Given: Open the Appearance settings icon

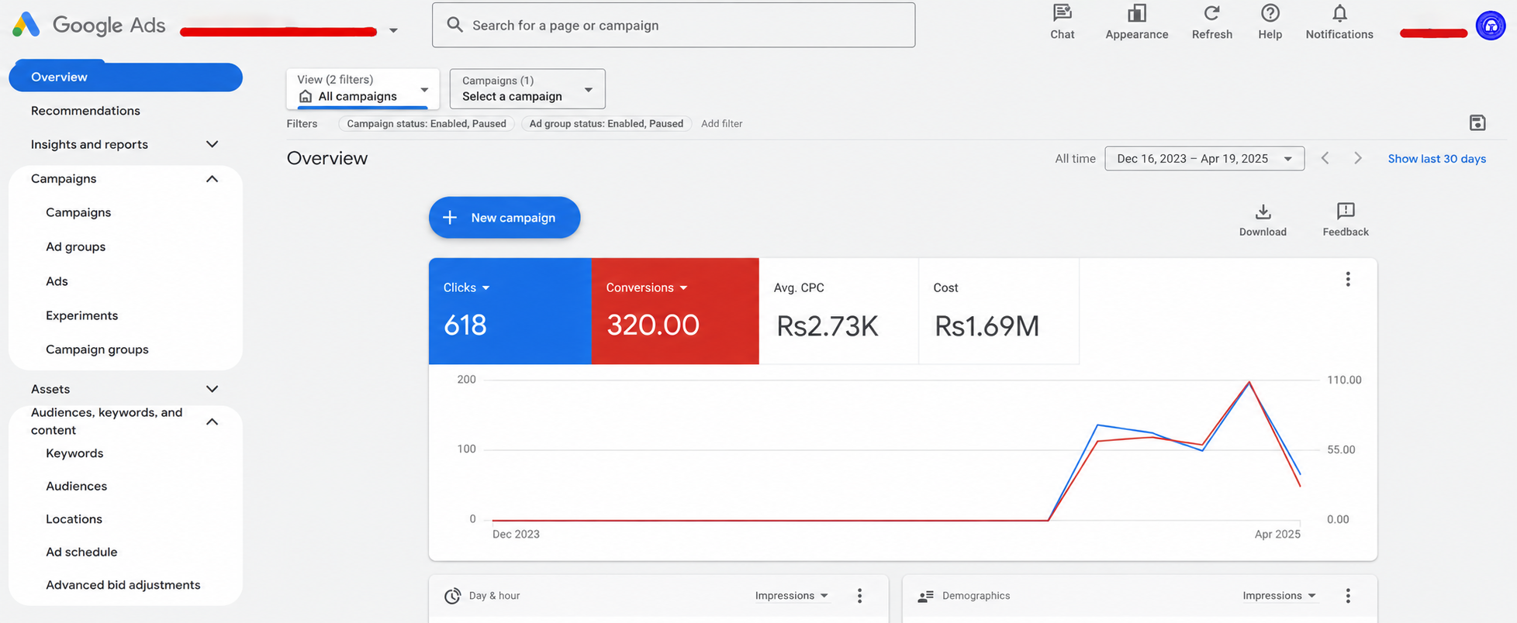Looking at the screenshot, I should [1136, 13].
